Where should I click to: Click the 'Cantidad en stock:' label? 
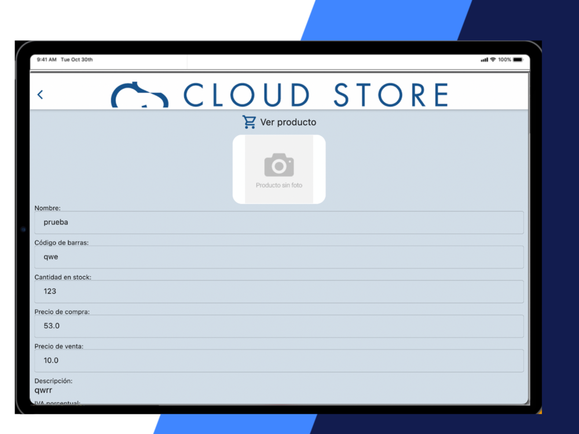click(x=63, y=277)
